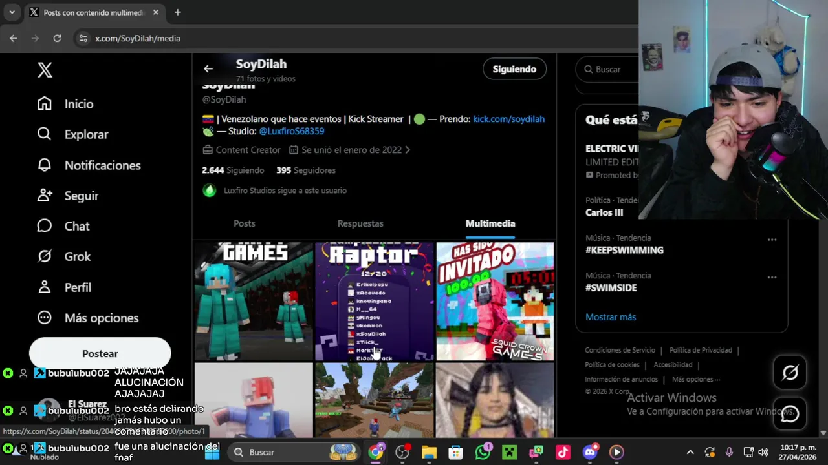Click Luxfiro Studios sigue a este usuario
The height and width of the screenshot is (465, 828).
285,191
